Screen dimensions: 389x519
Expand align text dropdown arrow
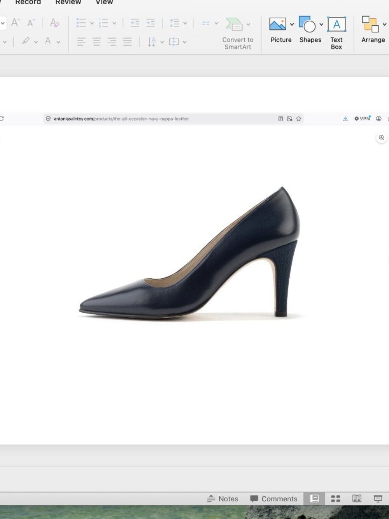click(x=185, y=42)
